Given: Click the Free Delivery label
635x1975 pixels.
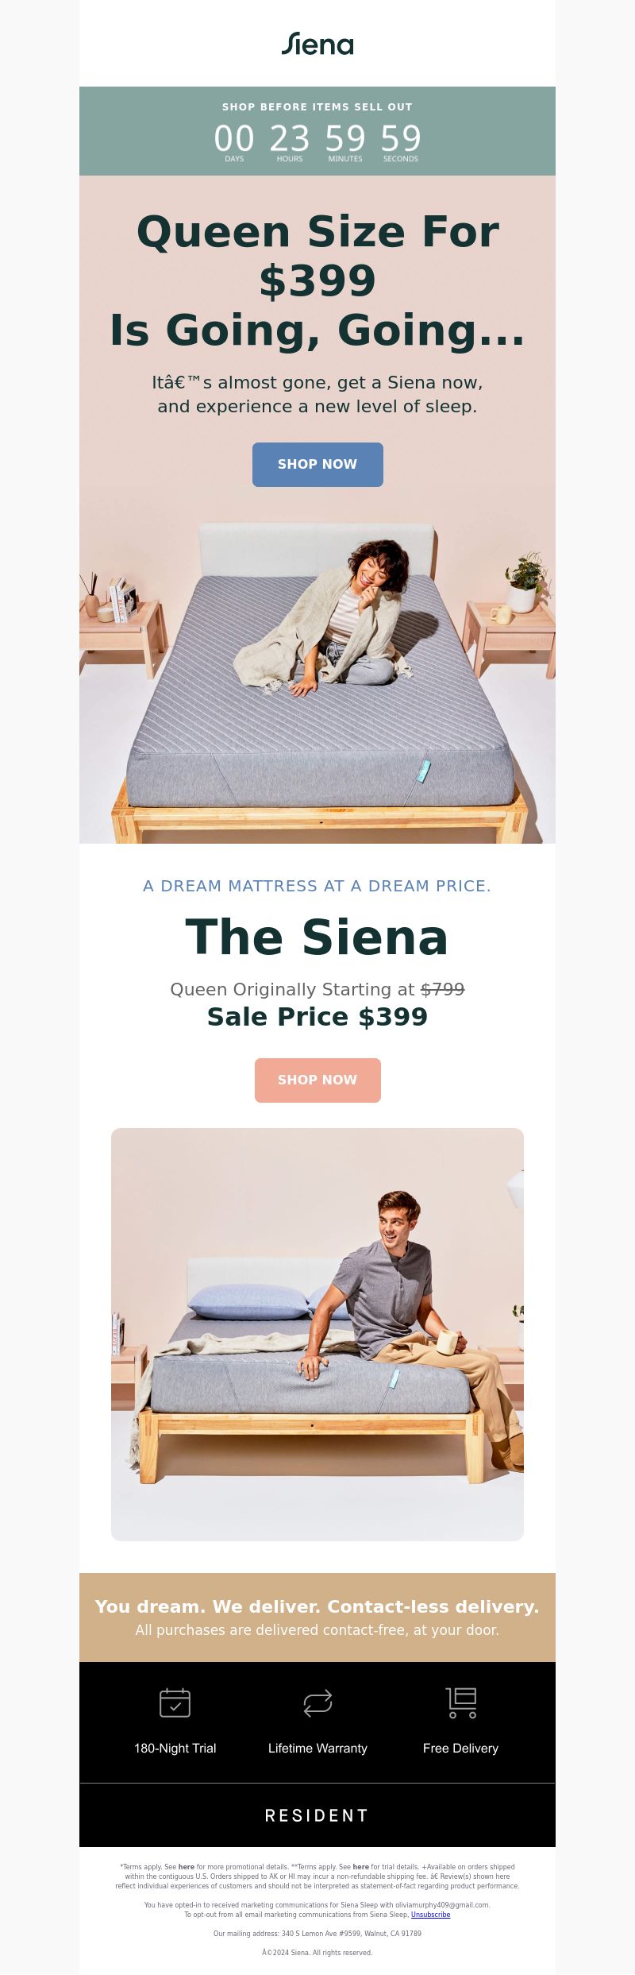Looking at the screenshot, I should click(460, 1748).
